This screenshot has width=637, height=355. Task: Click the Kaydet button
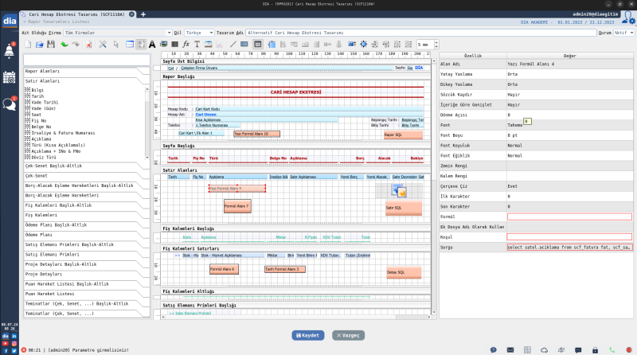coord(308,335)
